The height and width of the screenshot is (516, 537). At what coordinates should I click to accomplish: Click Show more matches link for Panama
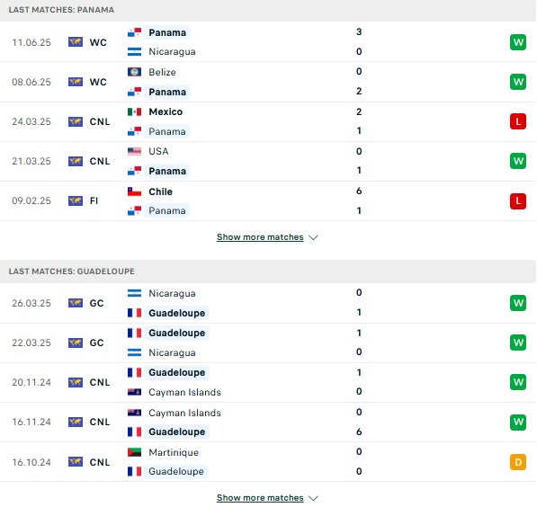tap(260, 236)
